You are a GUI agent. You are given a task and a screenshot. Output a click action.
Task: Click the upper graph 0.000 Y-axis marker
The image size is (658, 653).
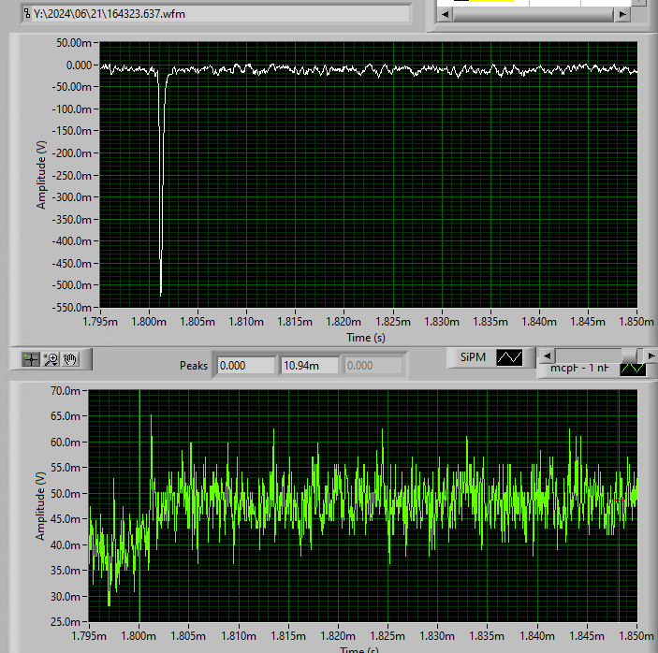pyautogui.click(x=79, y=65)
